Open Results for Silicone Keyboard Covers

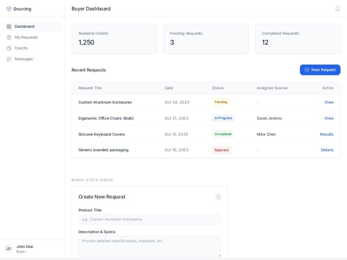point(327,134)
